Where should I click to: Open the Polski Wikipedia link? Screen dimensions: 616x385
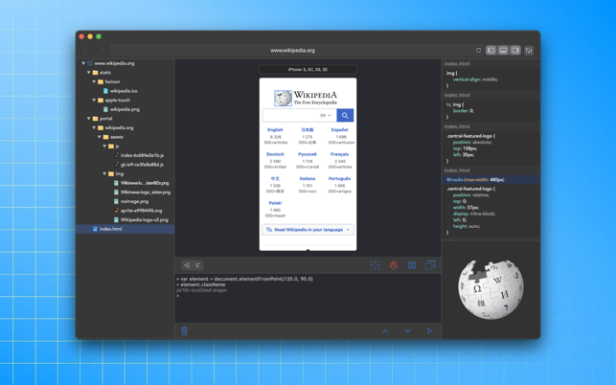(x=275, y=203)
